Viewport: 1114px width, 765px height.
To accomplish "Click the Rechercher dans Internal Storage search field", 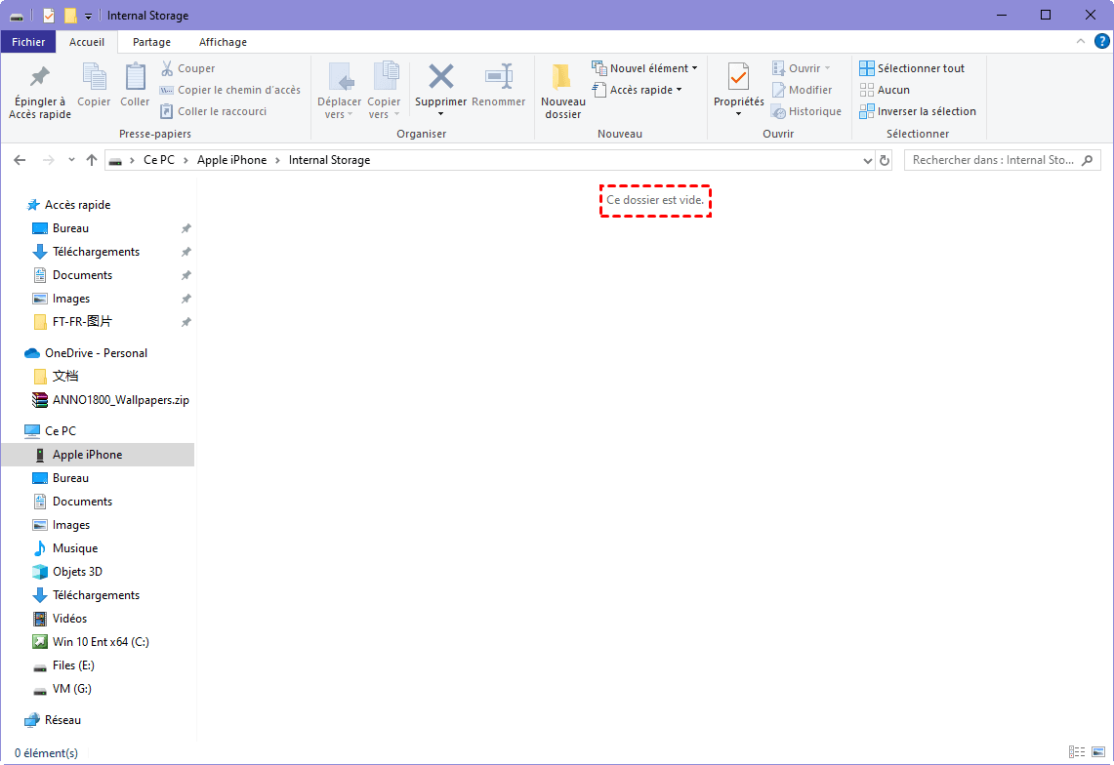I will [993, 160].
